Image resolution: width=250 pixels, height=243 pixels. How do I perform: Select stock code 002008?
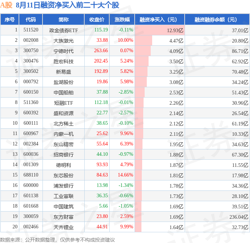tap(31, 40)
